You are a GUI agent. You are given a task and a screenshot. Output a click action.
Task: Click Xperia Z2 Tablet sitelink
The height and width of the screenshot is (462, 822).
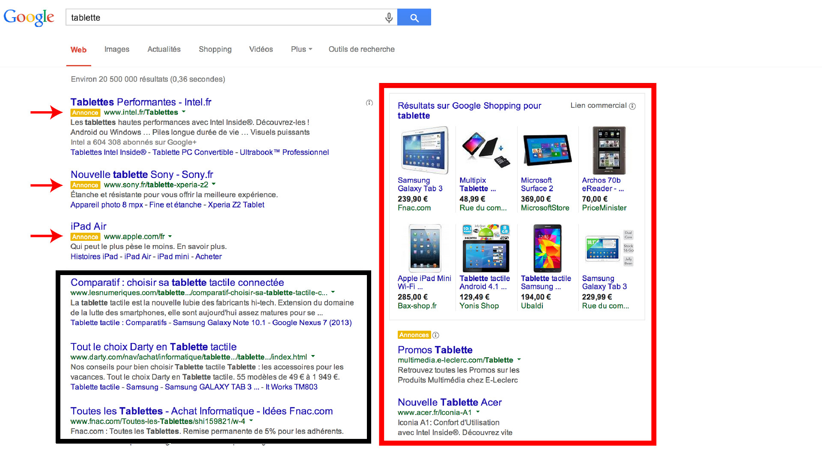click(236, 205)
